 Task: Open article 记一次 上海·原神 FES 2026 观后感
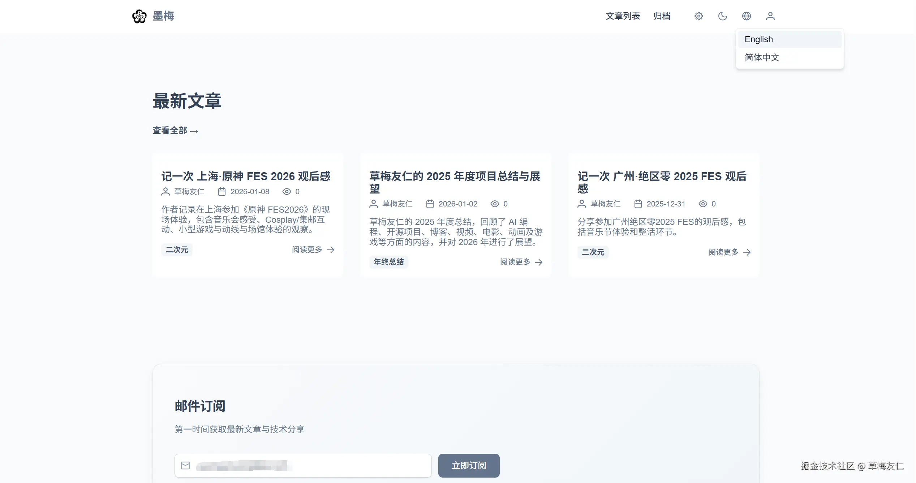click(x=246, y=176)
